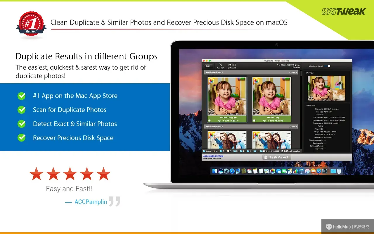Open the Trash in the Dock
374x234 pixels.
pyautogui.click(x=339, y=171)
